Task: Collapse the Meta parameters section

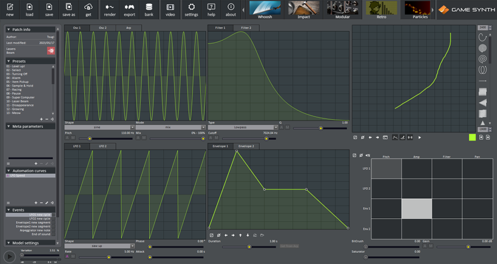Action: click(x=9, y=126)
